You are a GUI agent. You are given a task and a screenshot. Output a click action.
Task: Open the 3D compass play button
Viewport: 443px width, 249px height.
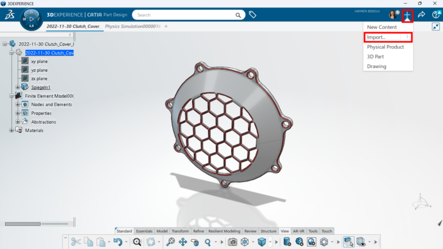click(x=32, y=19)
